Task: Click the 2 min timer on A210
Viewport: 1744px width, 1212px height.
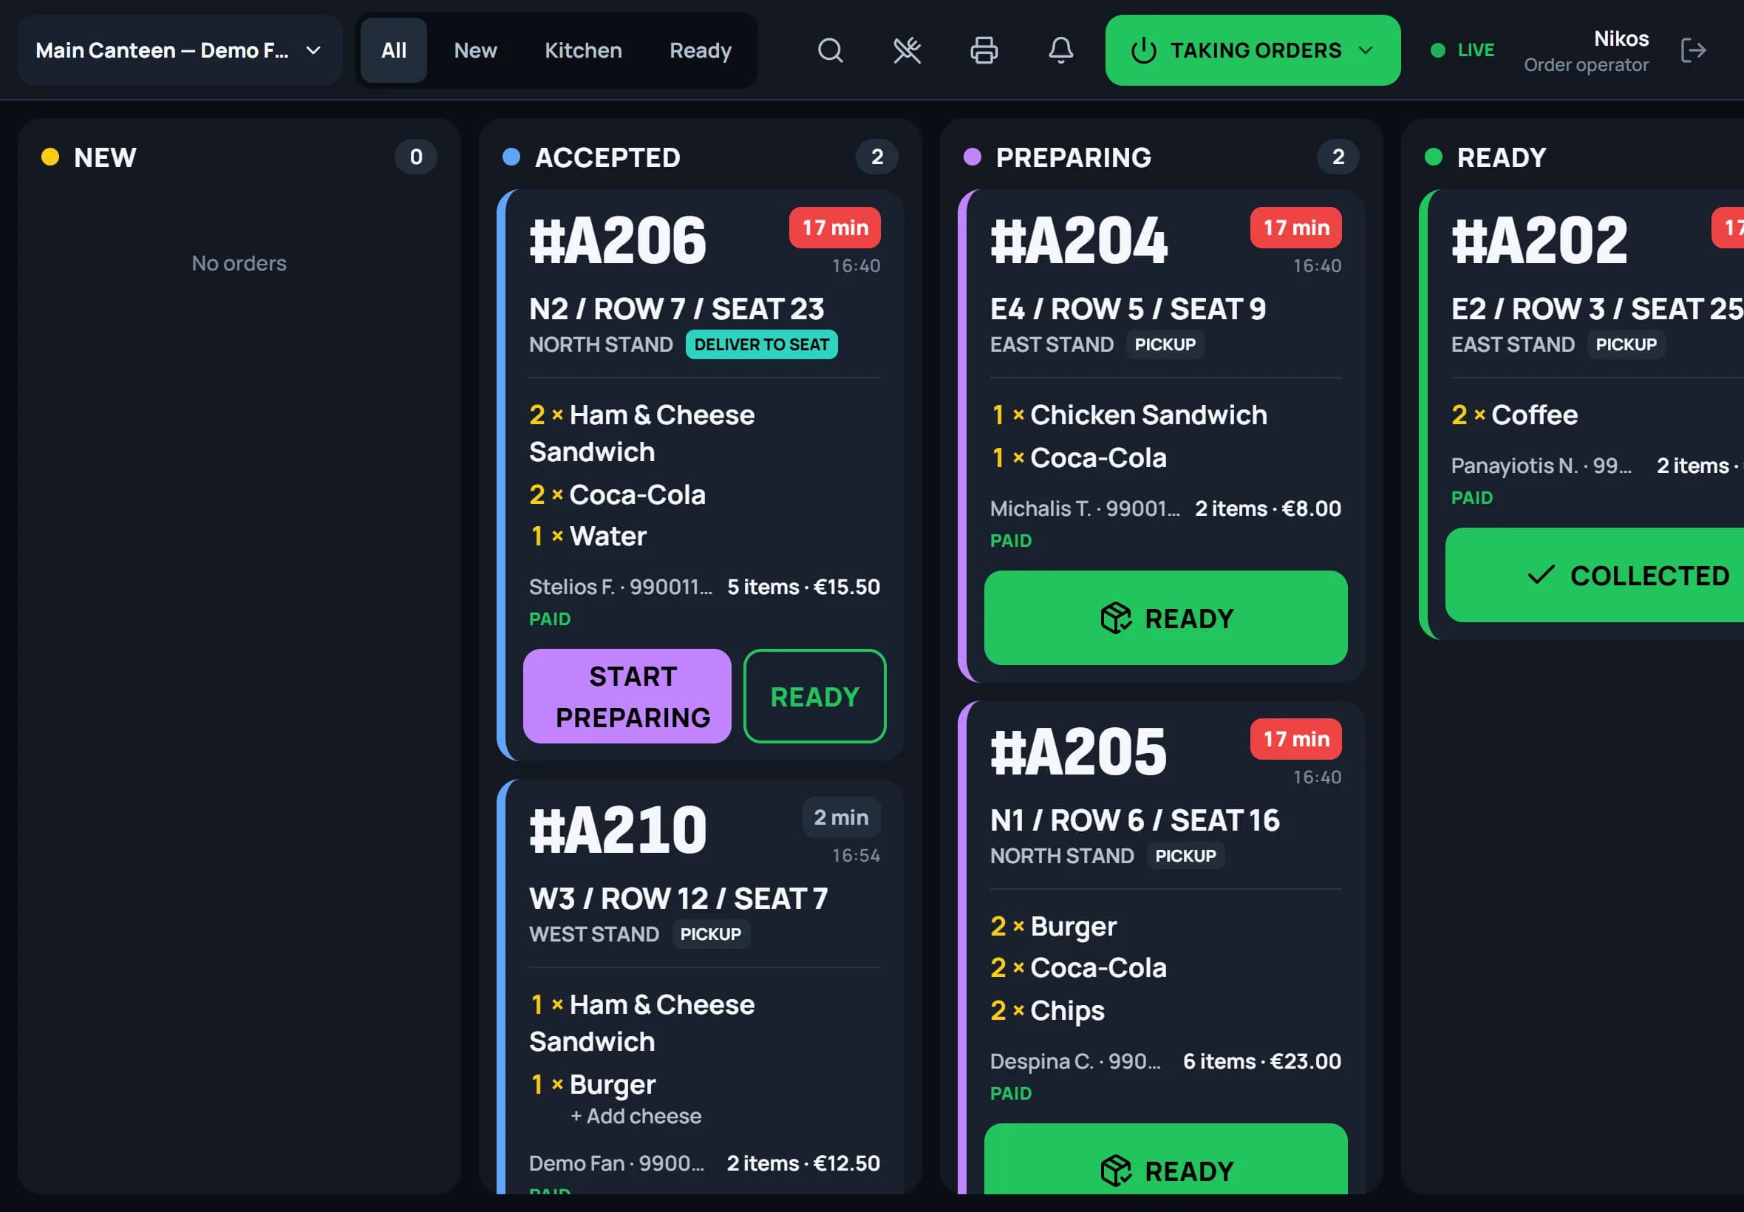Action: [841, 818]
